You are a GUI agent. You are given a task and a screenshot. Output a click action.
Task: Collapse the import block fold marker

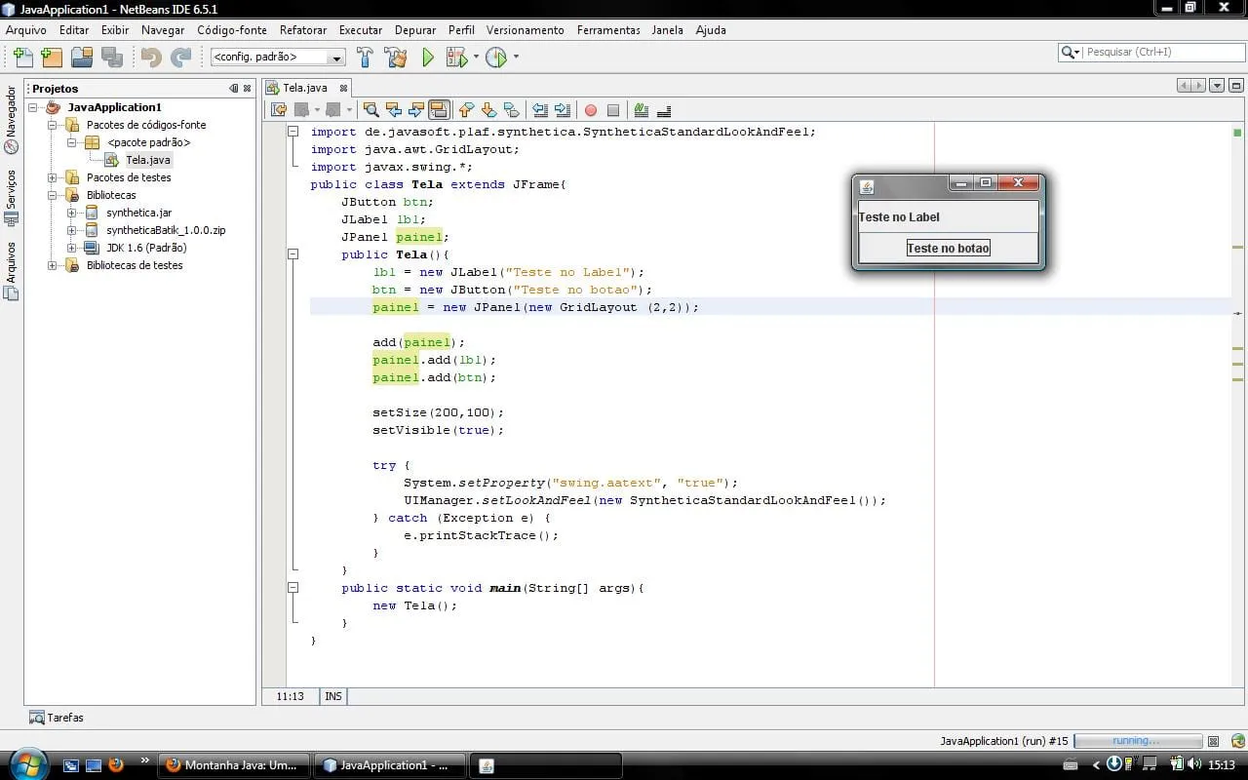[292, 132]
